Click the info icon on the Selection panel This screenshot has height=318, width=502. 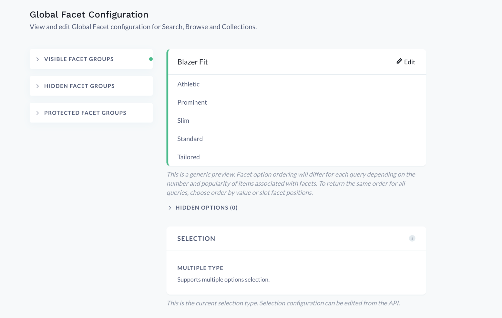point(413,238)
